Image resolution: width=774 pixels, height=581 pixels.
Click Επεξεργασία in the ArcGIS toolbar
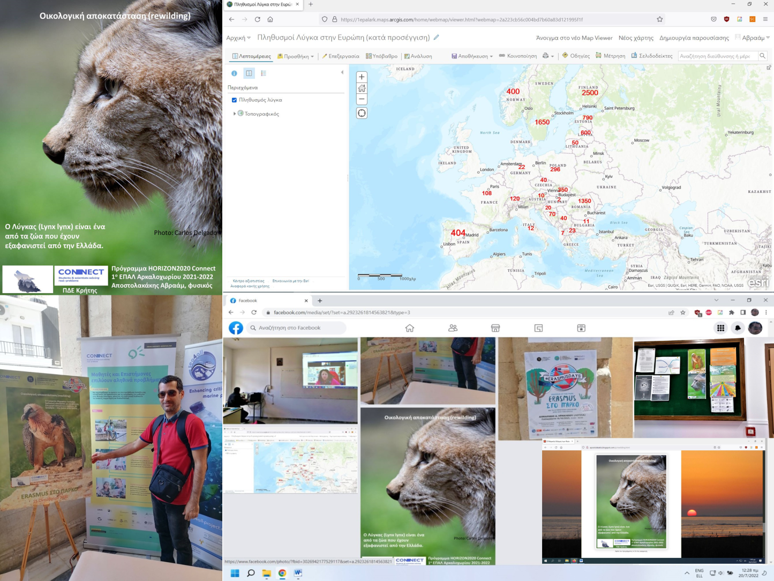pos(340,56)
